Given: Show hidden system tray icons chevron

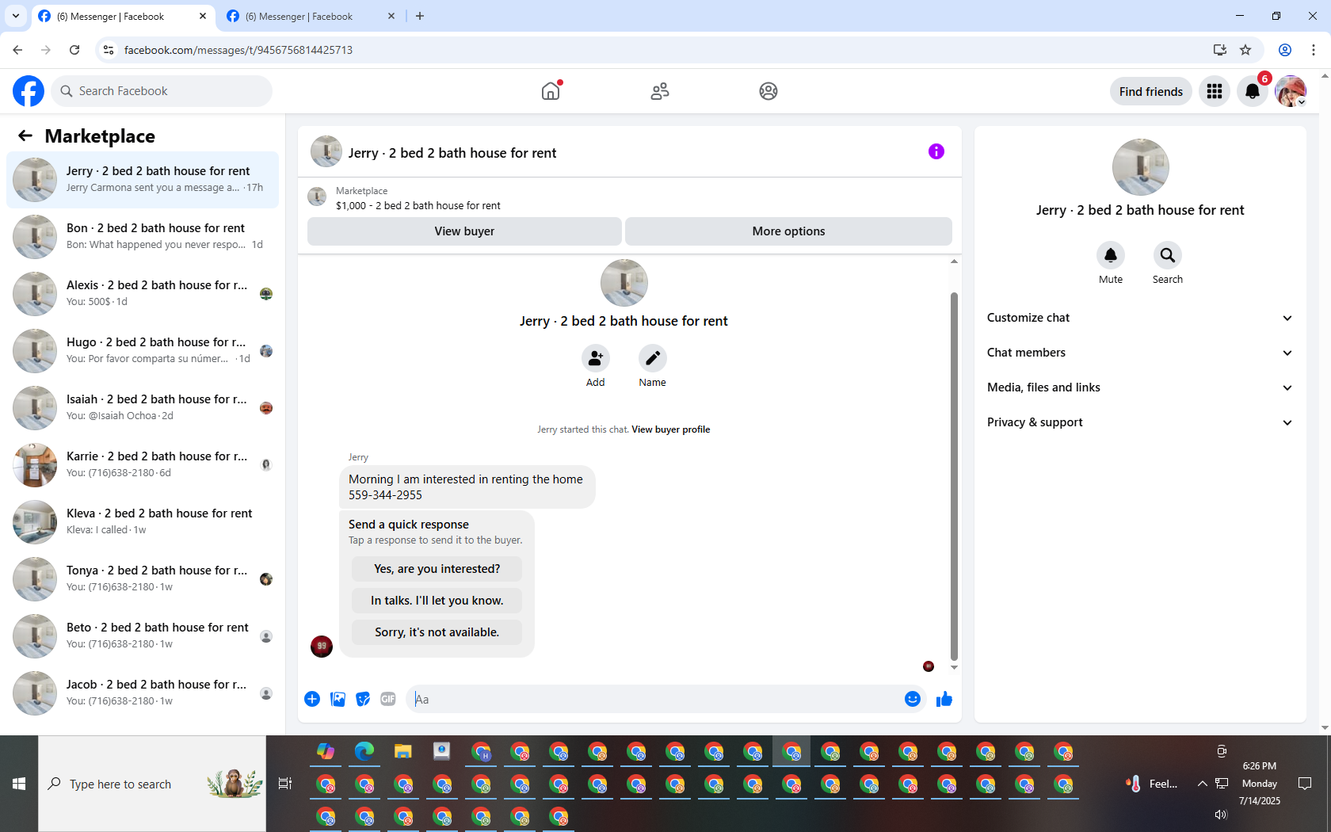Looking at the screenshot, I should [x=1202, y=784].
